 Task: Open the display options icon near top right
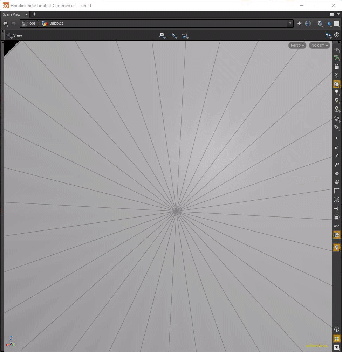pos(328,35)
